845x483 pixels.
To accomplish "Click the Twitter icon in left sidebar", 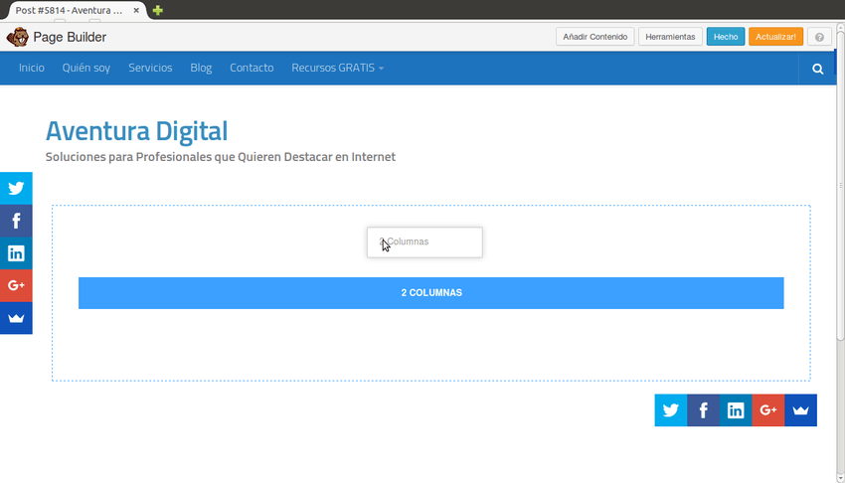I will coord(16,188).
